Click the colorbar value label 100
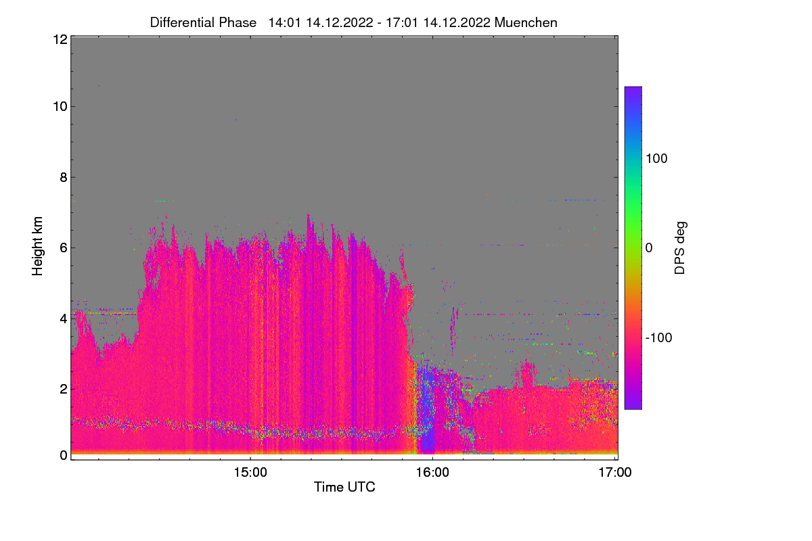The image size is (812, 541). click(656, 158)
